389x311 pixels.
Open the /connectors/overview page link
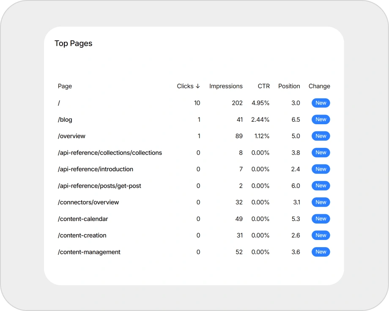click(x=88, y=202)
